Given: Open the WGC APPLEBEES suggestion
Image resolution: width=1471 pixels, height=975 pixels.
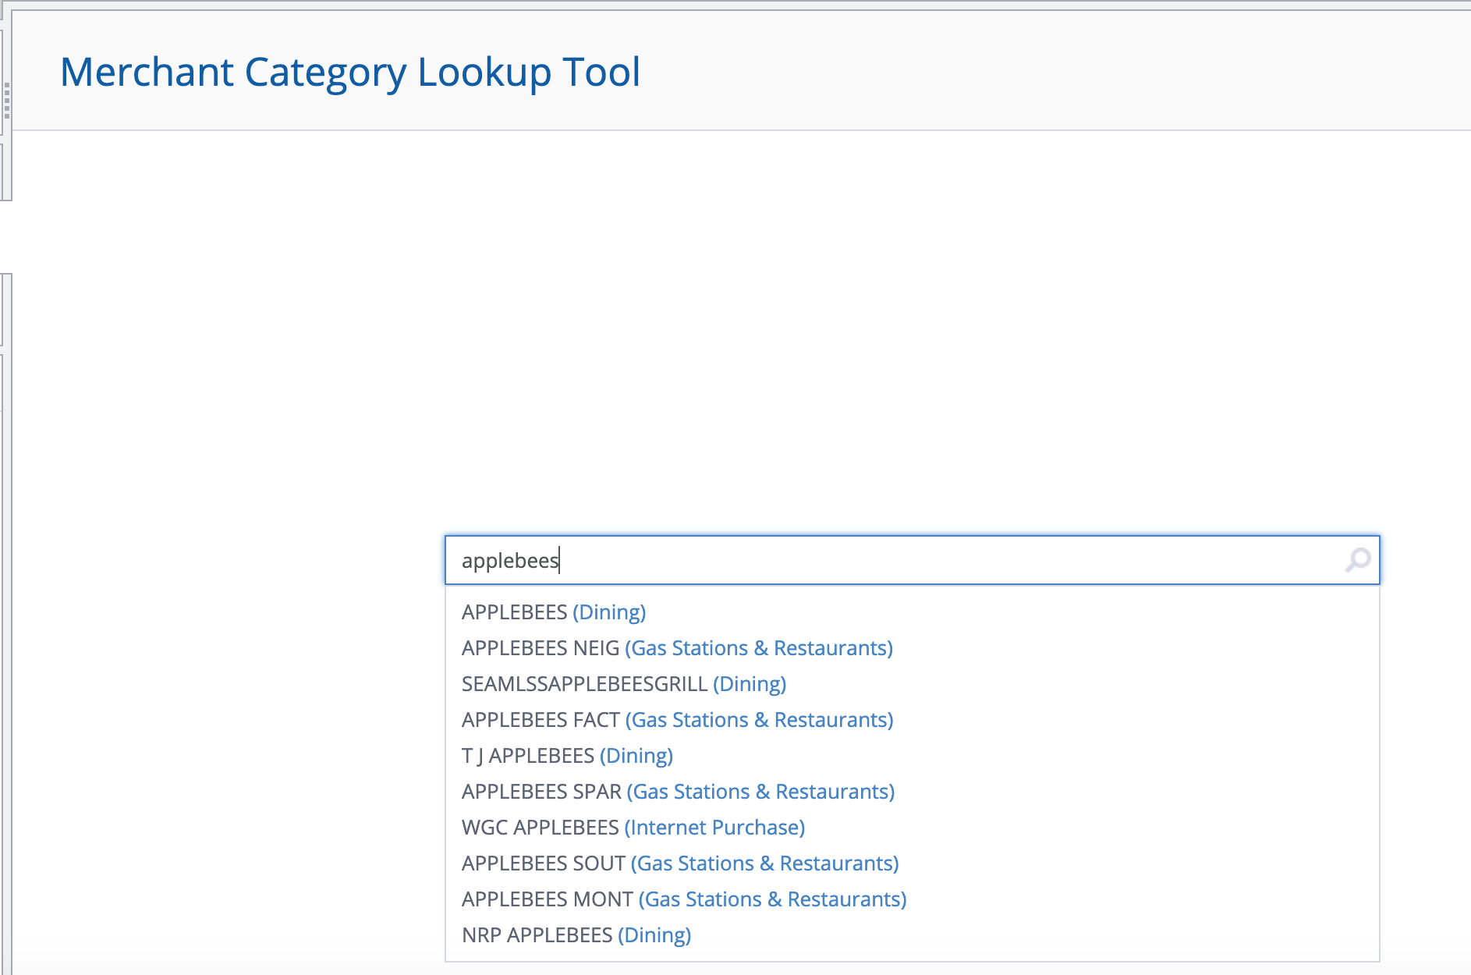Looking at the screenshot, I should [540, 828].
